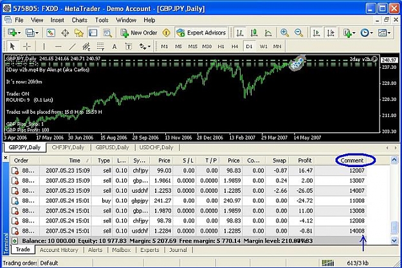402x268 pixels.
Task: Zoom out of the chart
Action: click(x=298, y=33)
